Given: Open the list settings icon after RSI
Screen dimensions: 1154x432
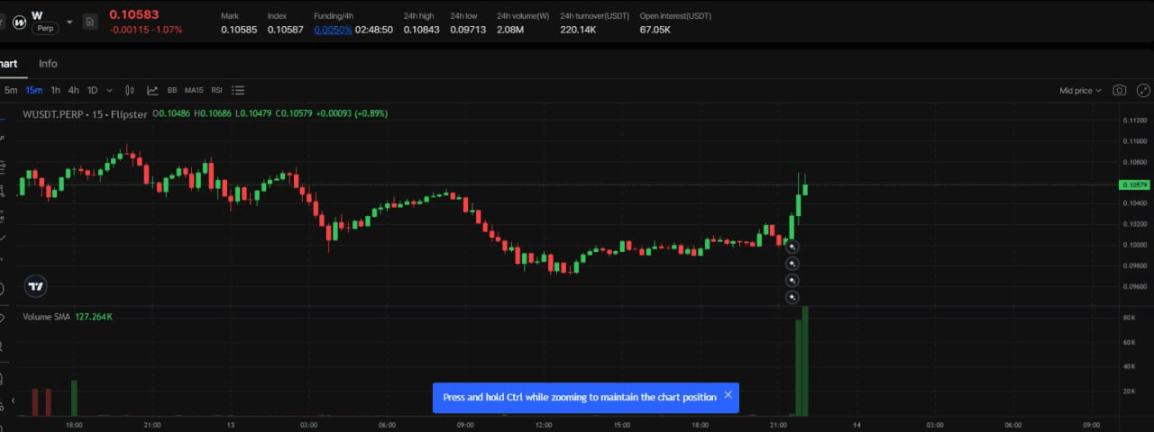Looking at the screenshot, I should 238,90.
